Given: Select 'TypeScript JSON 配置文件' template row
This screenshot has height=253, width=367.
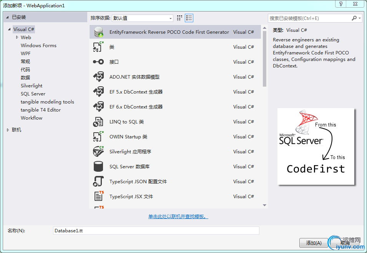Looking at the screenshot, I should click(x=175, y=181).
